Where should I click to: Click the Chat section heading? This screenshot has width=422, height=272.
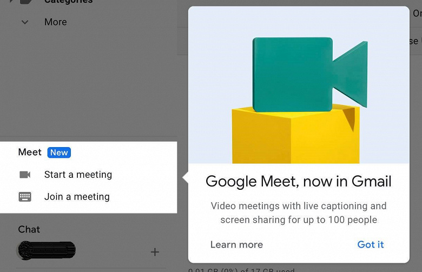coord(29,229)
